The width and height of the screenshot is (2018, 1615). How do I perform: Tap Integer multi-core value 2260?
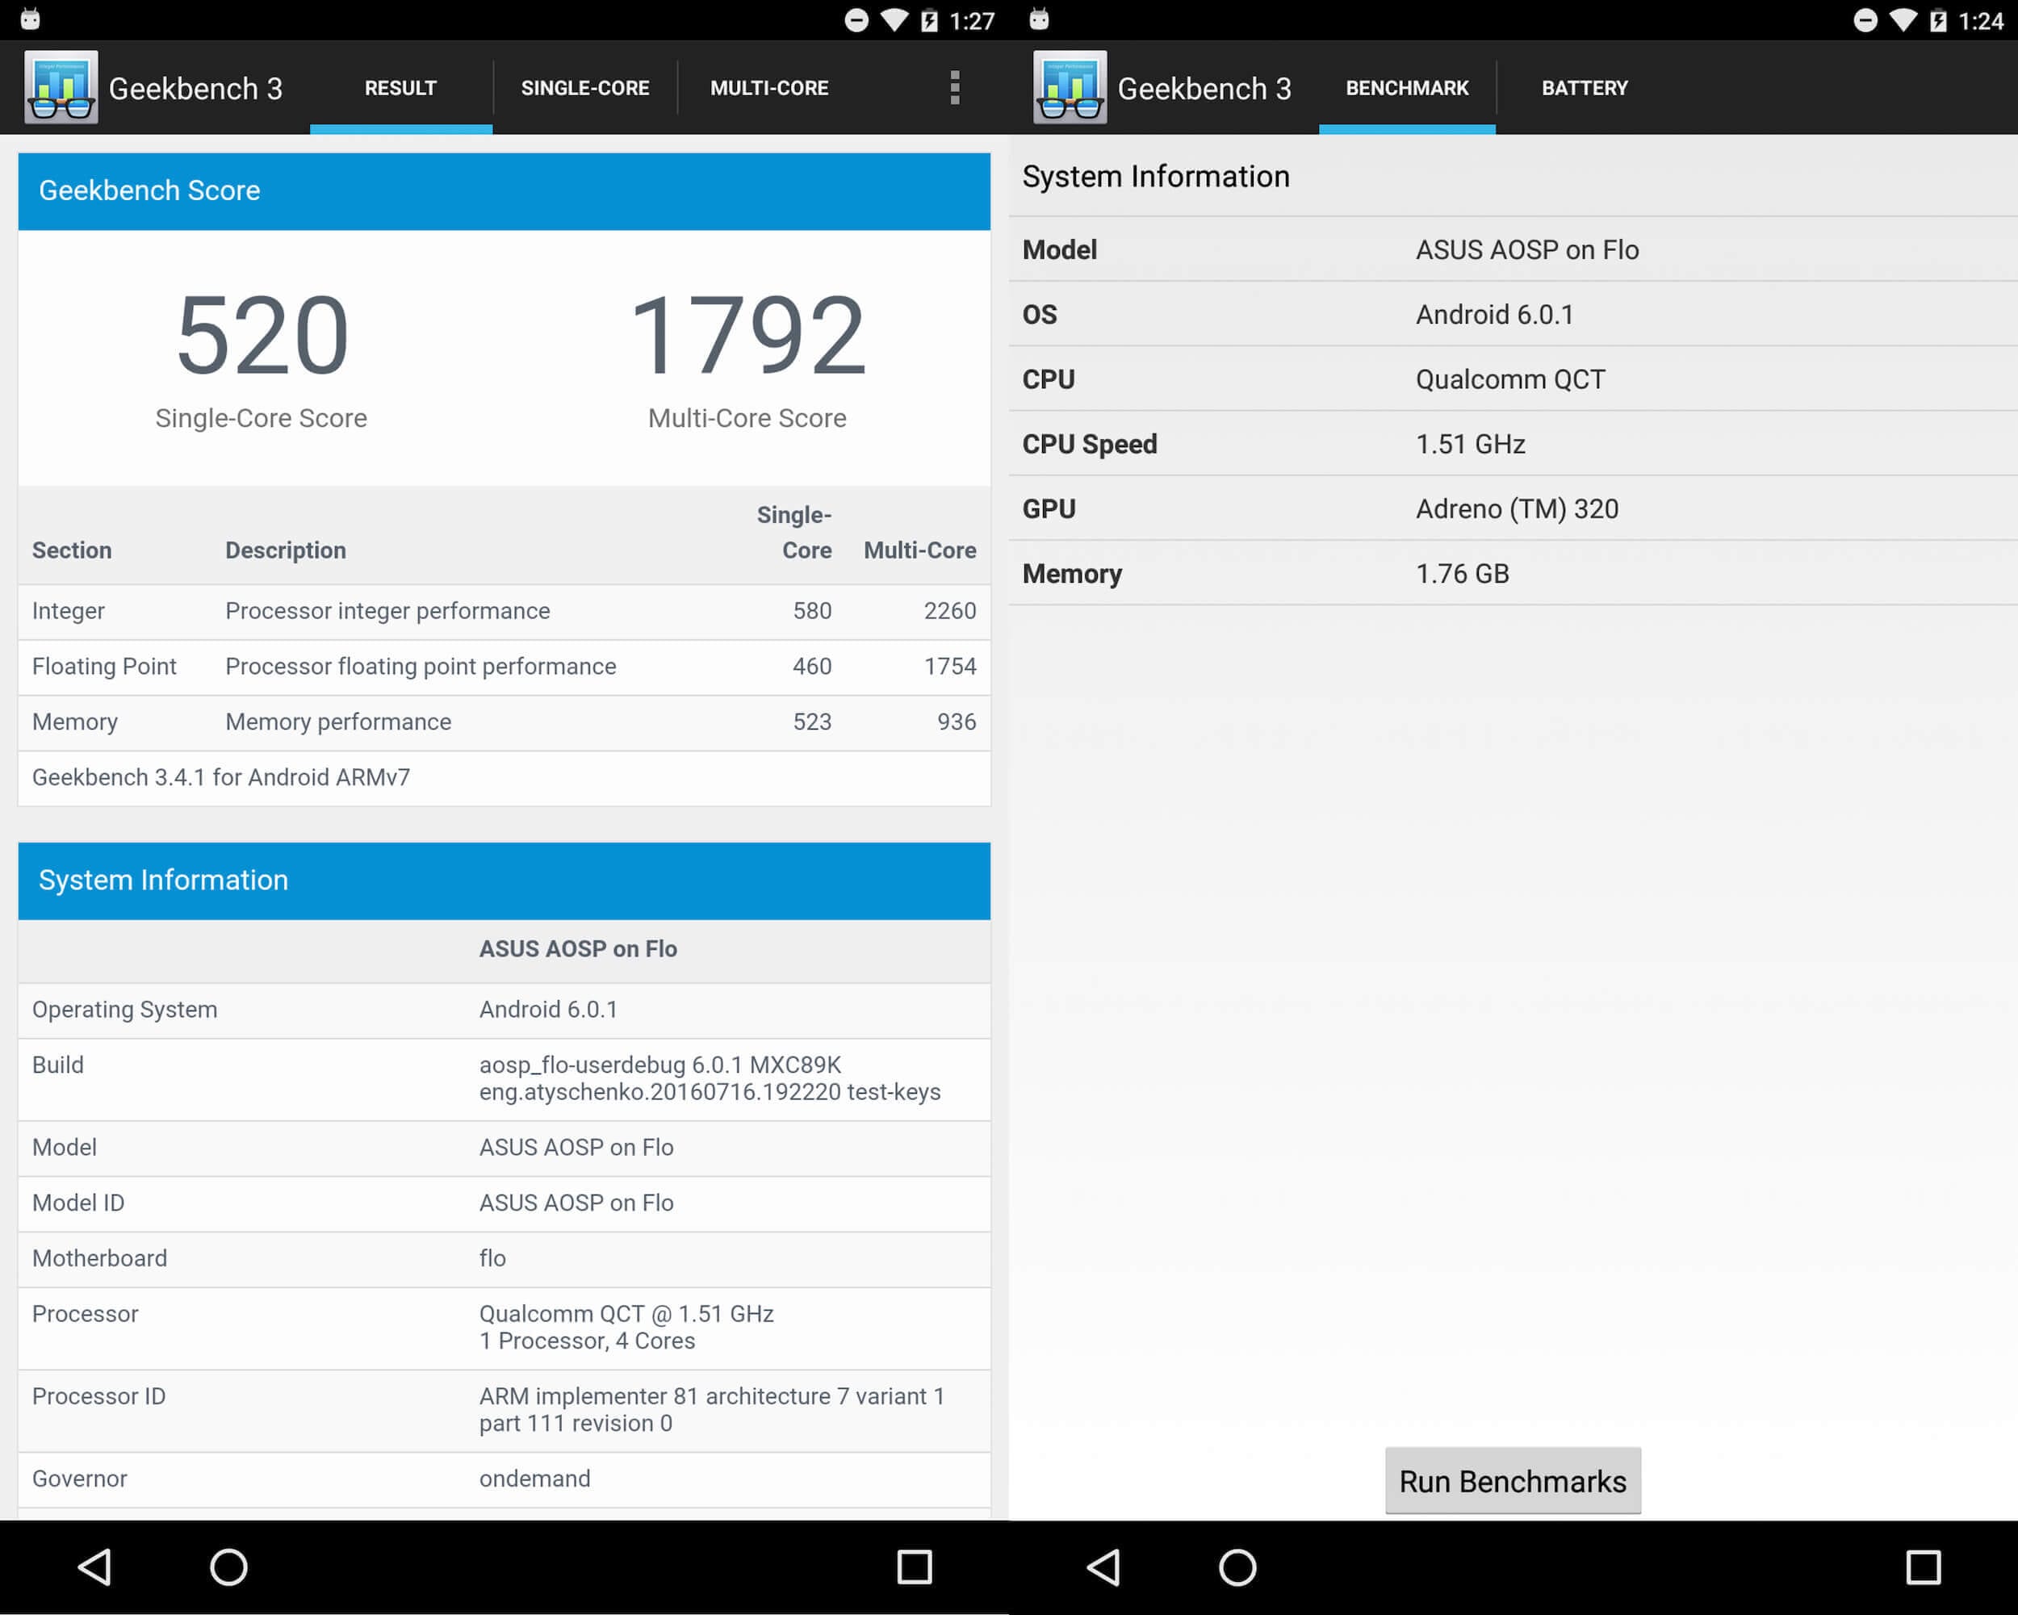click(x=949, y=611)
